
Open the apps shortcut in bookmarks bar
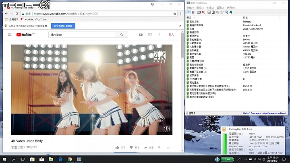tap(11, 19)
